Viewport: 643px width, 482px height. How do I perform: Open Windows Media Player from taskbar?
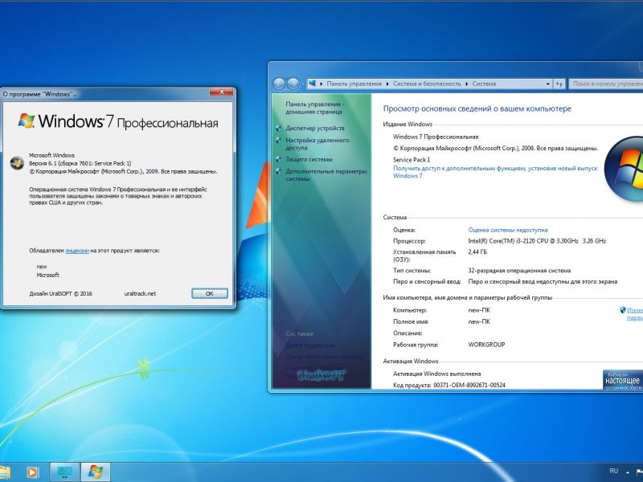click(32, 472)
